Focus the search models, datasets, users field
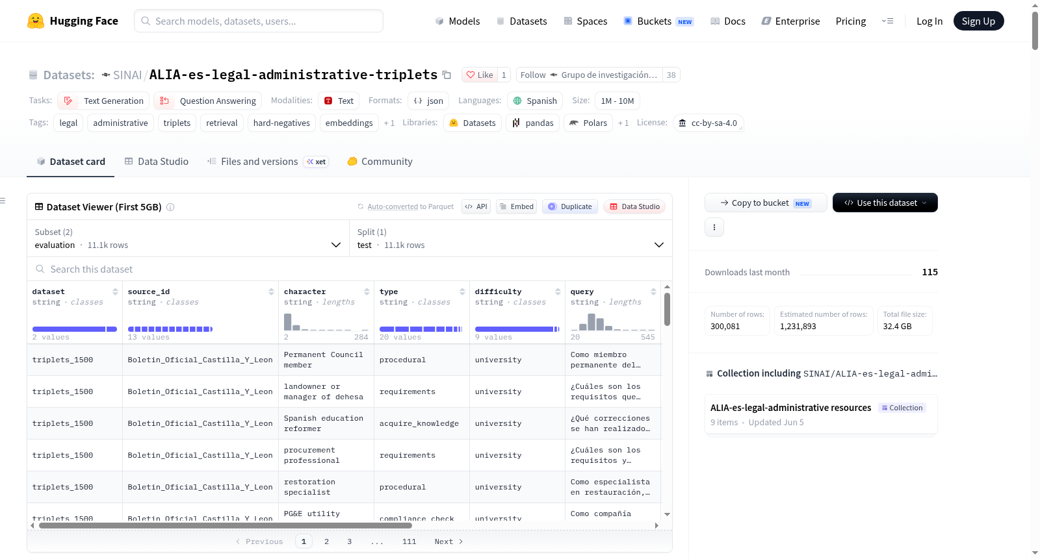This screenshot has height=559, width=1040. pos(259,21)
